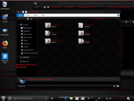Open the Start menu

(3, 98)
